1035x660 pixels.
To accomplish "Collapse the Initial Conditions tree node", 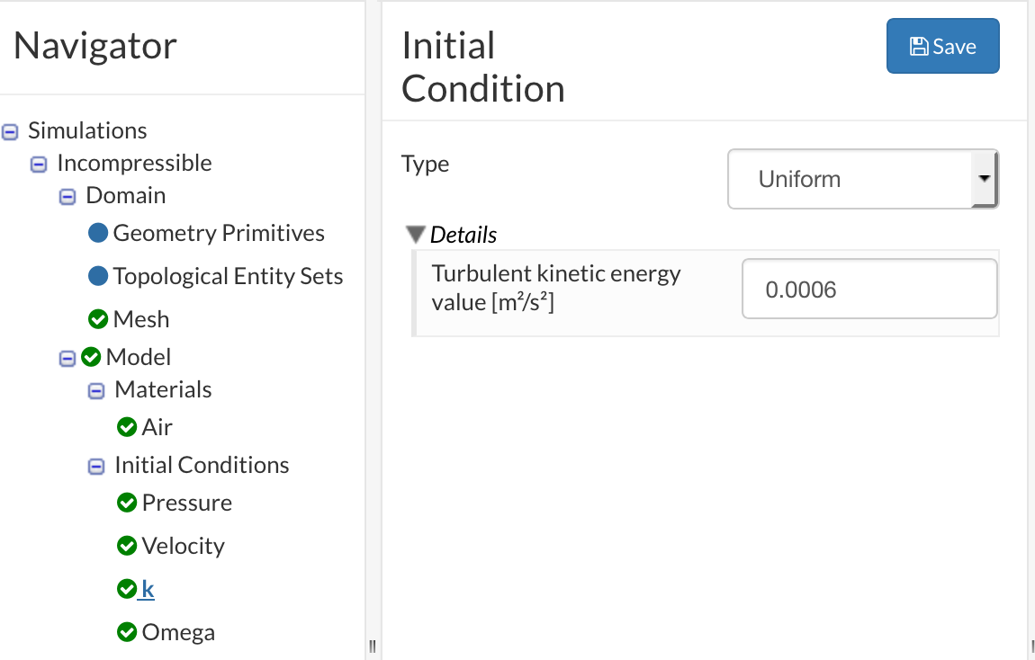I will 96,466.
